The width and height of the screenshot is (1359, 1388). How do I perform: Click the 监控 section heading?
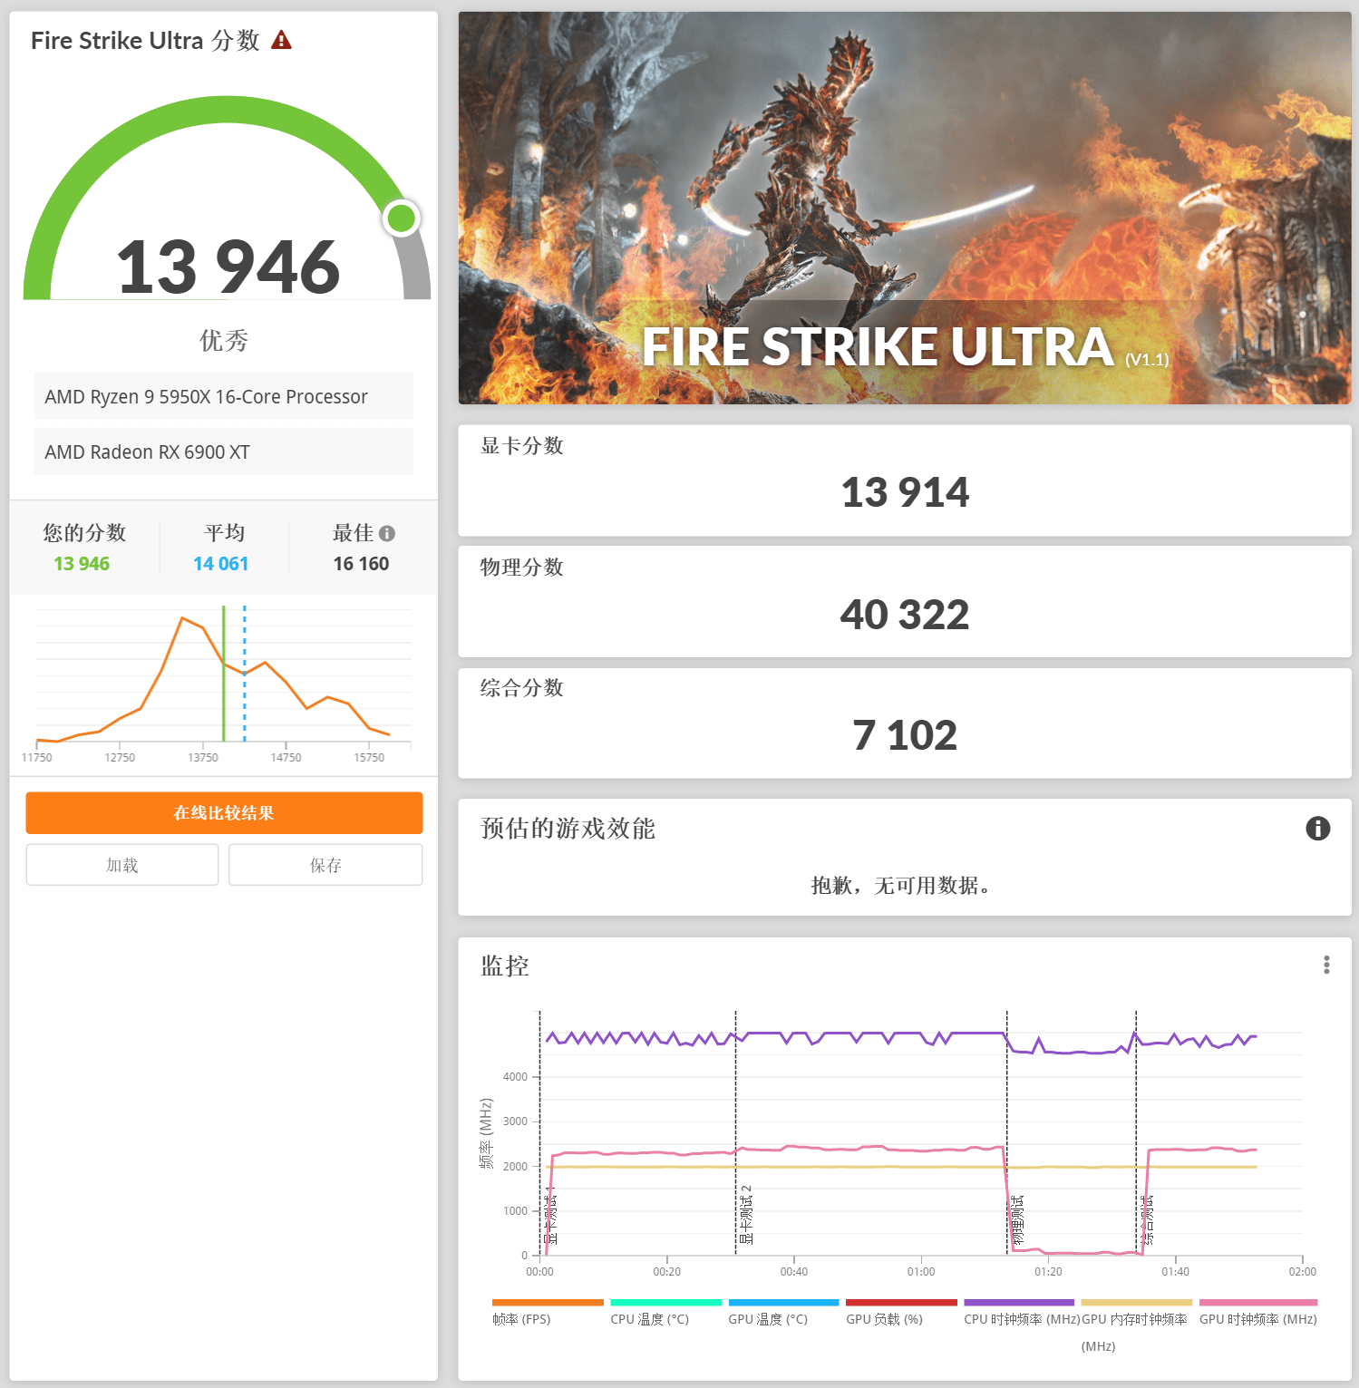point(505,966)
